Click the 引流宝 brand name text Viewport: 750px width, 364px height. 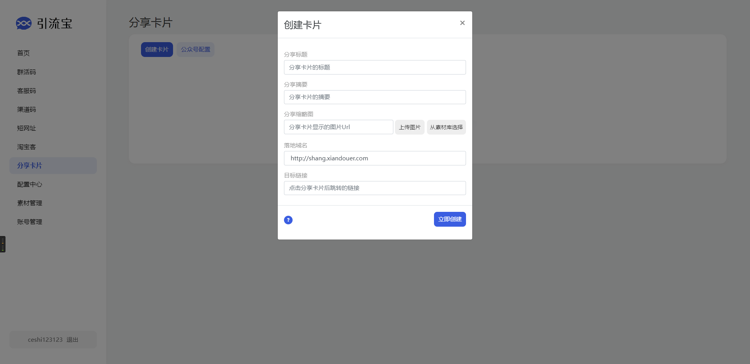click(x=55, y=23)
